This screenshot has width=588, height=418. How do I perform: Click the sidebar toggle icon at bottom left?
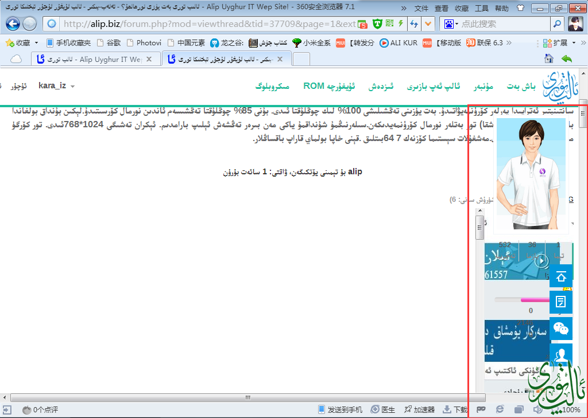point(7,410)
